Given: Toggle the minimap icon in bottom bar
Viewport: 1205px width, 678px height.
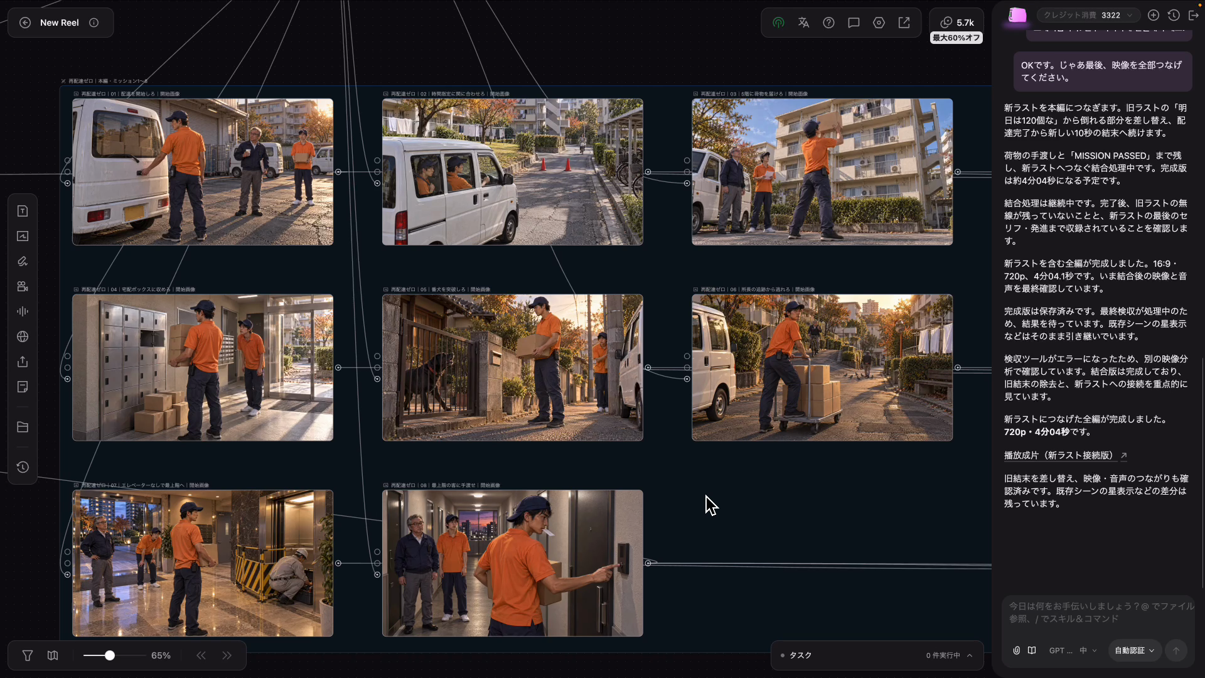Looking at the screenshot, I should 53,655.
